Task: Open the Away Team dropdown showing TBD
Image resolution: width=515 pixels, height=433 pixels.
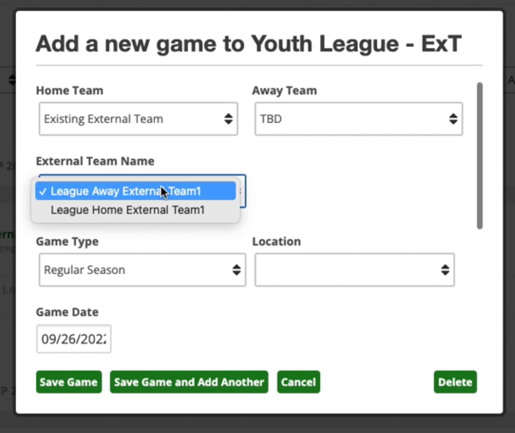Action: coord(358,119)
